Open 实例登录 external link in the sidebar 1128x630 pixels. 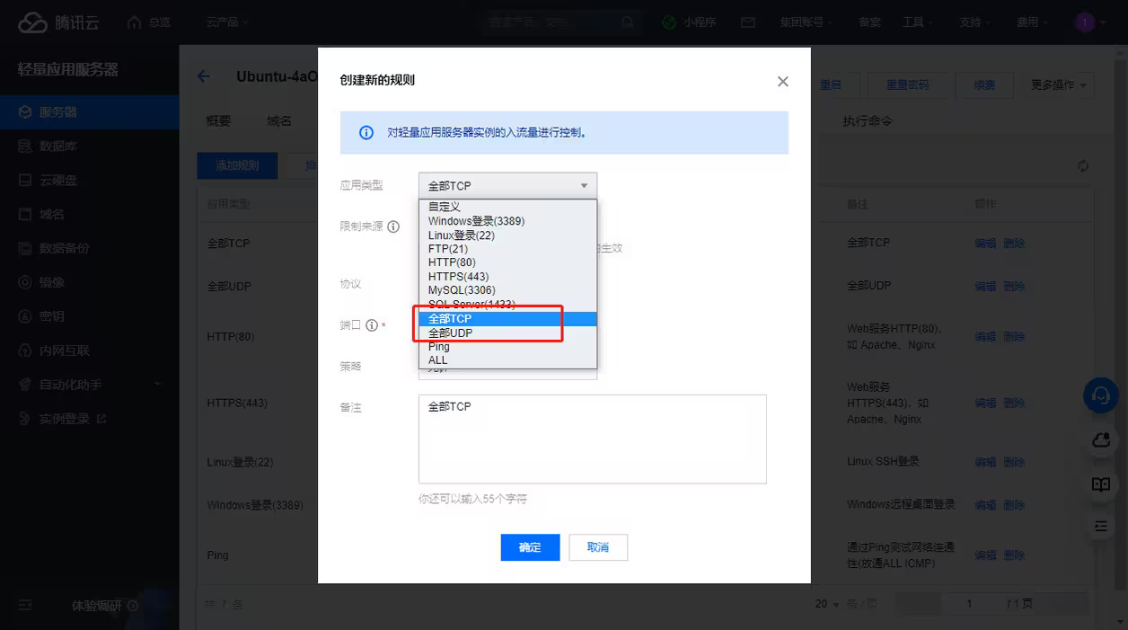click(x=90, y=419)
